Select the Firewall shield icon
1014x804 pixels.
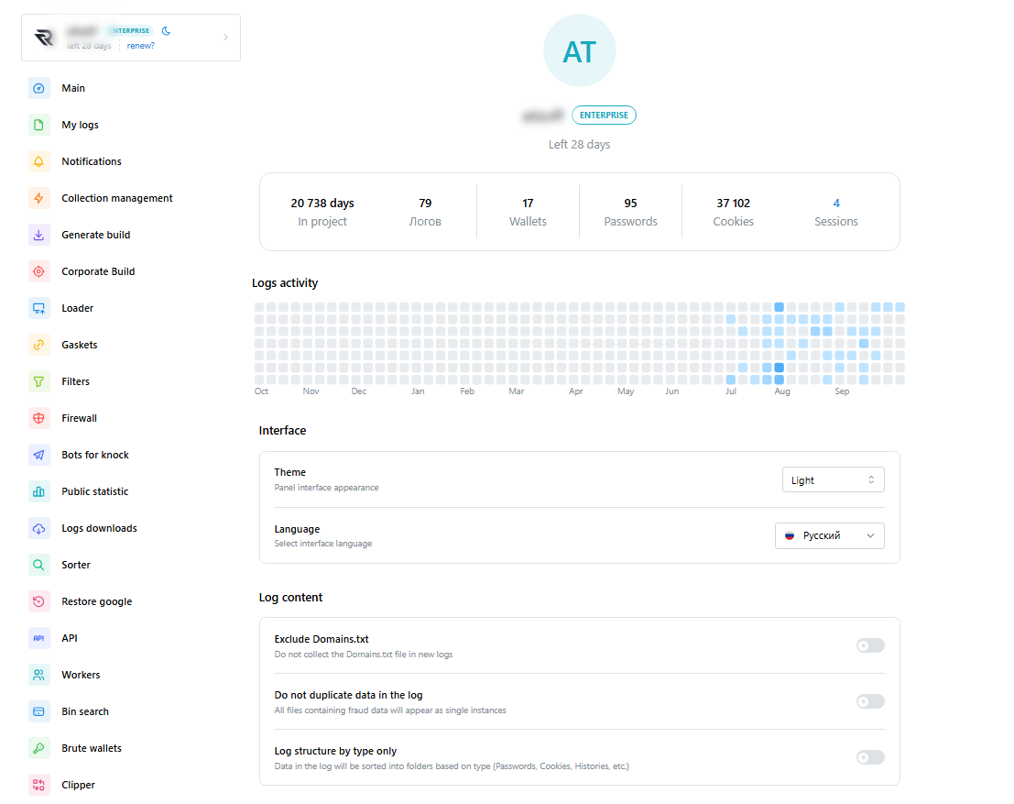coord(38,418)
